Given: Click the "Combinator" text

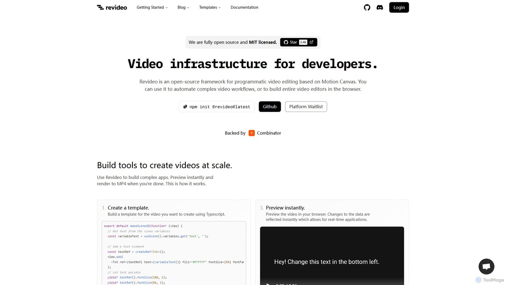Looking at the screenshot, I should click(x=269, y=133).
